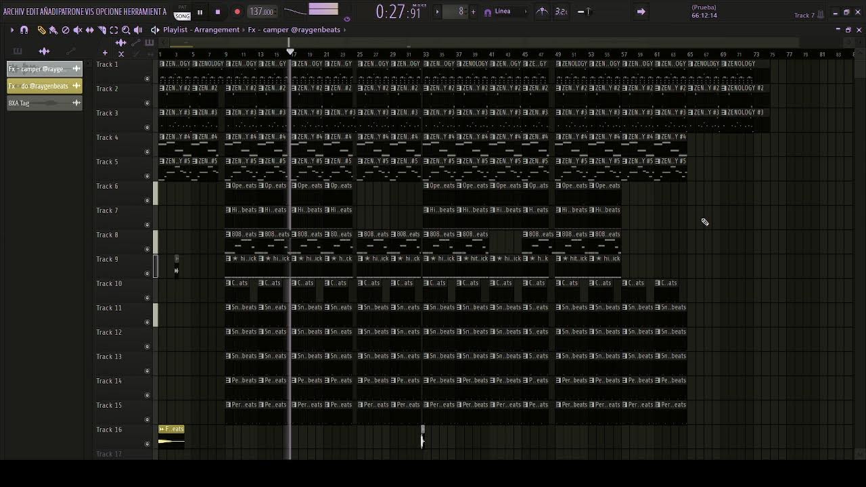Select the Slice tool
866x487 pixels.
pyautogui.click(x=102, y=30)
